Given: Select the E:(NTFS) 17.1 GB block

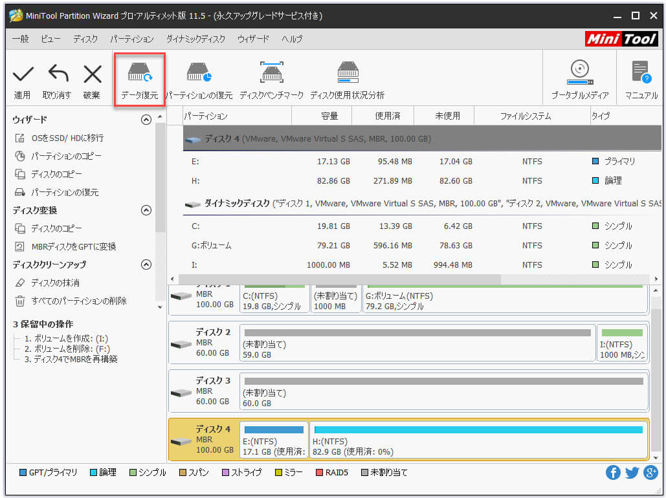Looking at the screenshot, I should pos(274,440).
